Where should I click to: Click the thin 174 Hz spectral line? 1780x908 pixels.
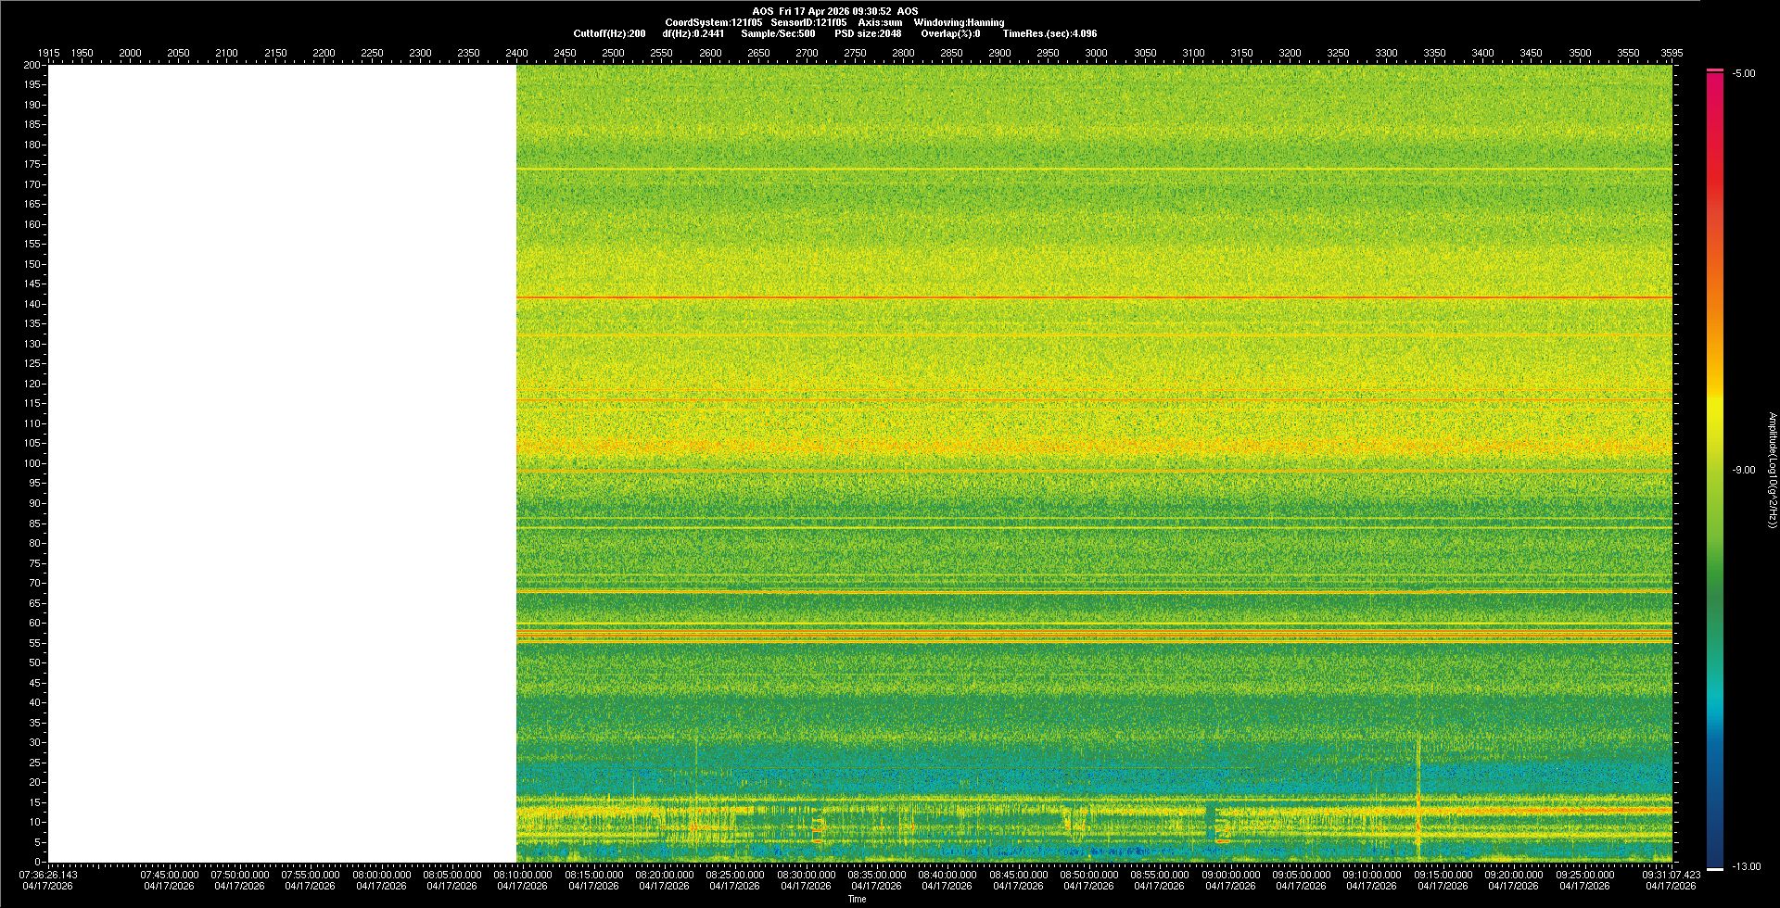[1094, 169]
